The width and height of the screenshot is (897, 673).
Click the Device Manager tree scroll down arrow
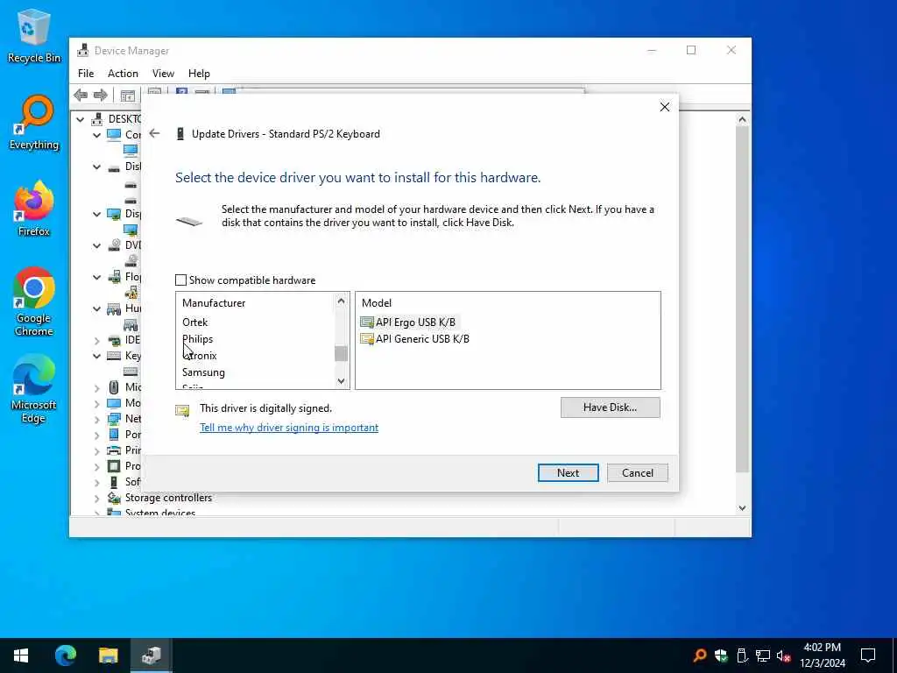[742, 507]
